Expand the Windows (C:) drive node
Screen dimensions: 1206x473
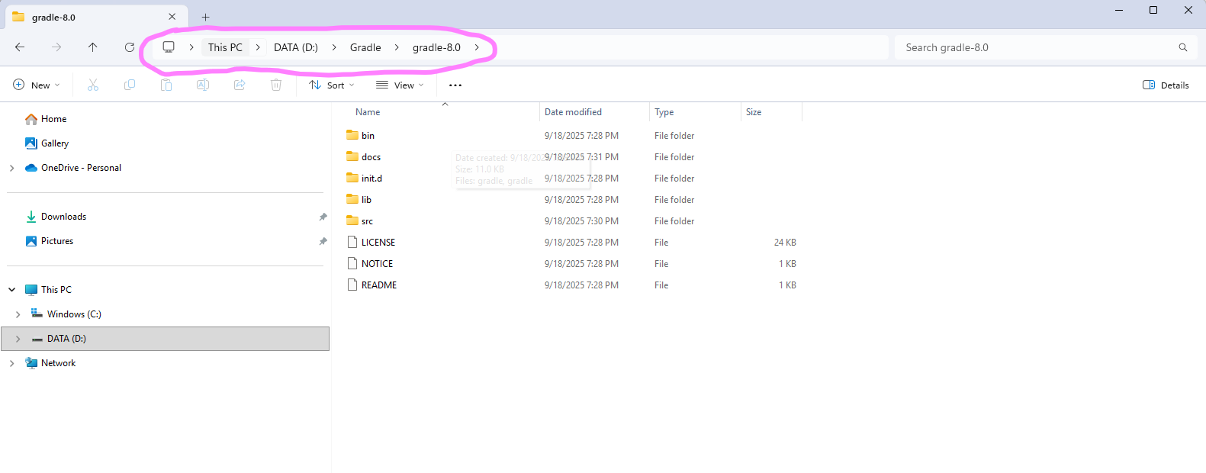click(x=18, y=314)
